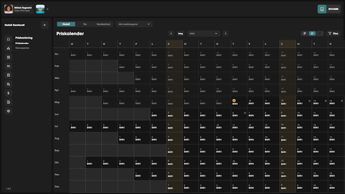The image size is (345, 194).
Task: Collapse sidebar with back arrow button
Action: click(45, 25)
